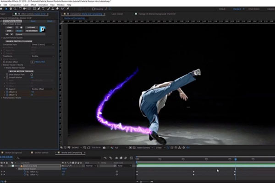Click LAUNCH PARTICLE ILLUSION button
Image resolution: width=275 pixels, height=183 pixels.
pyautogui.click(x=19, y=41)
